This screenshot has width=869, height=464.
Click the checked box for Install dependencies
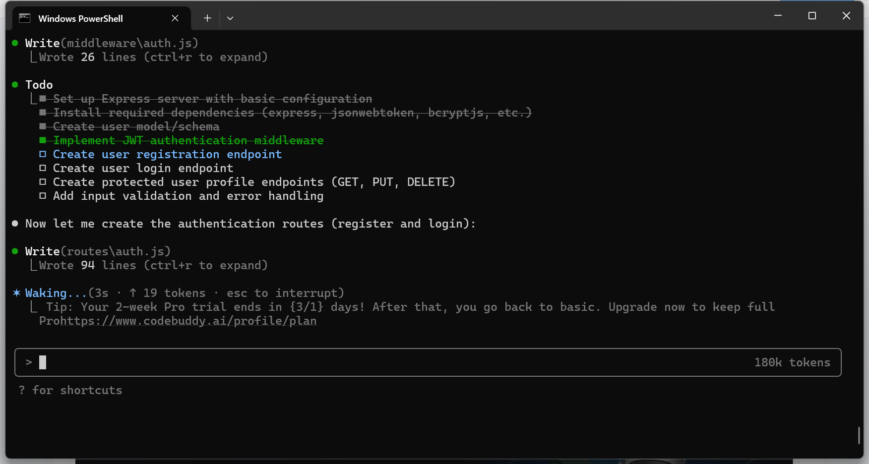(x=43, y=113)
